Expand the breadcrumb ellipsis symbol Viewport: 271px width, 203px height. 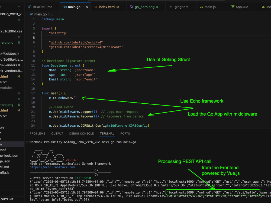pyautogui.click(x=52, y=15)
